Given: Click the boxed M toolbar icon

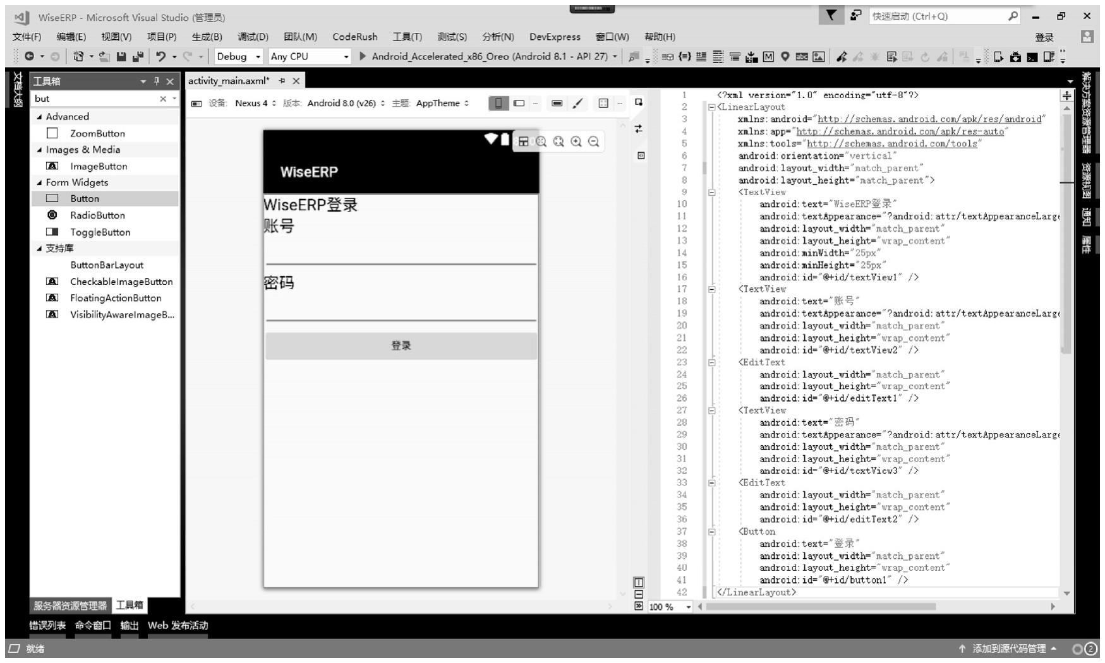Looking at the screenshot, I should (x=768, y=56).
